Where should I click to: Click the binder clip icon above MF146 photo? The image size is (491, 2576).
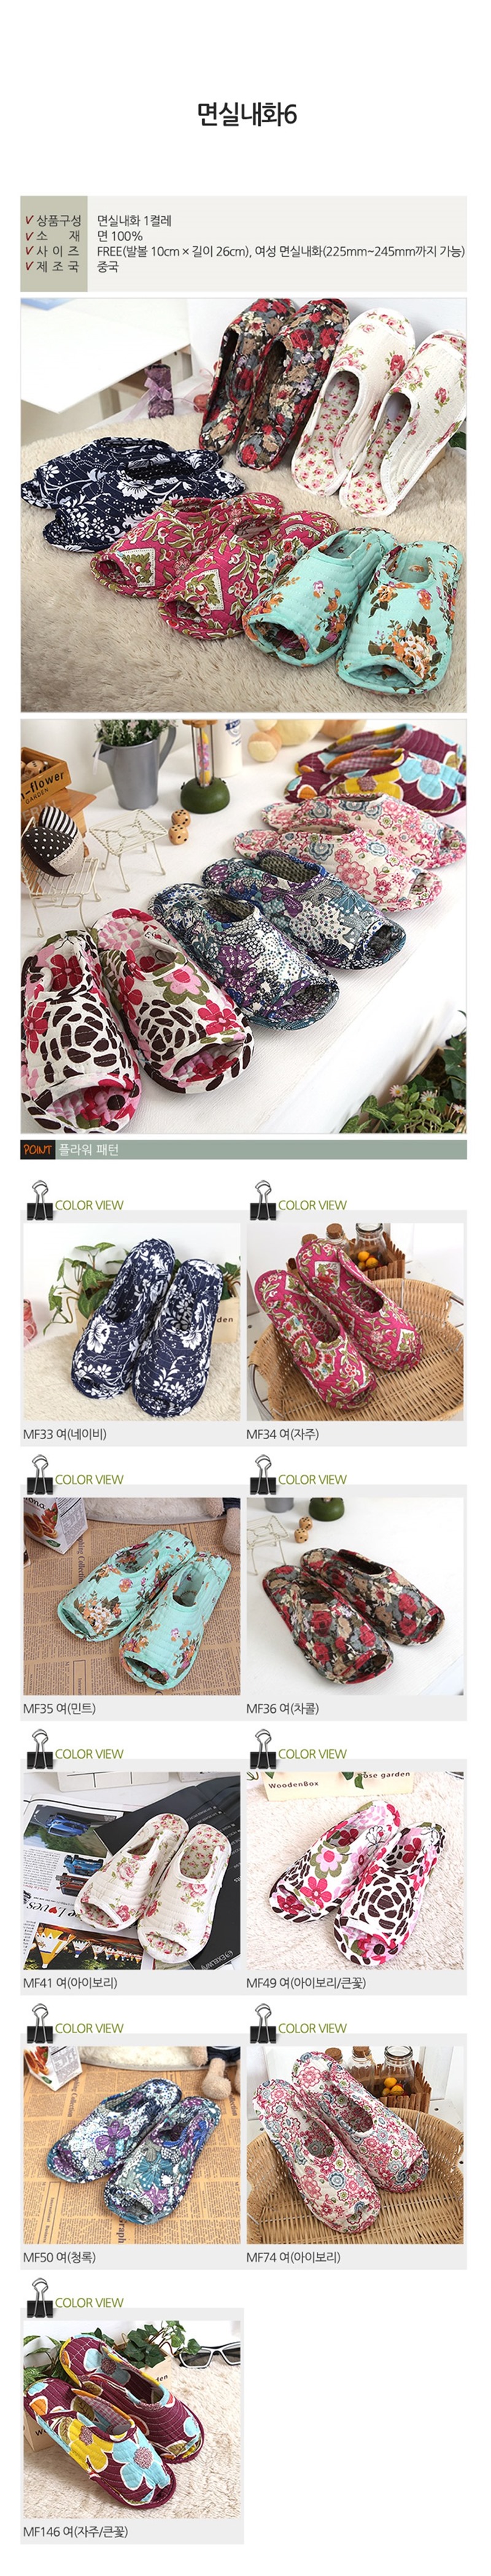[x=40, y=2297]
